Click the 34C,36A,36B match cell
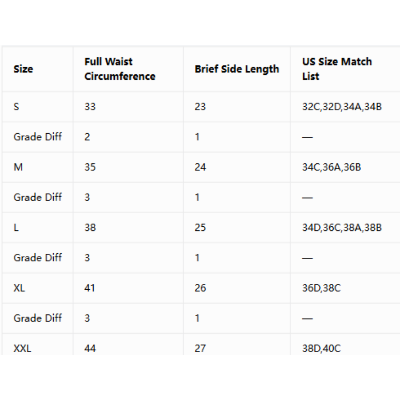Viewport: 400px width, 400px height. tap(331, 167)
